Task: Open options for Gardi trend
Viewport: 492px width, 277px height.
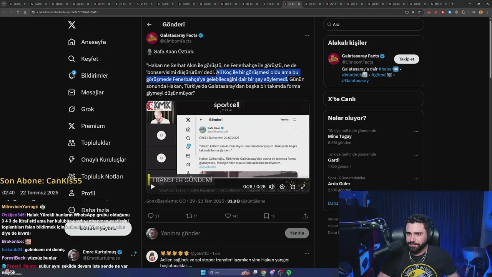Action: [x=416, y=155]
